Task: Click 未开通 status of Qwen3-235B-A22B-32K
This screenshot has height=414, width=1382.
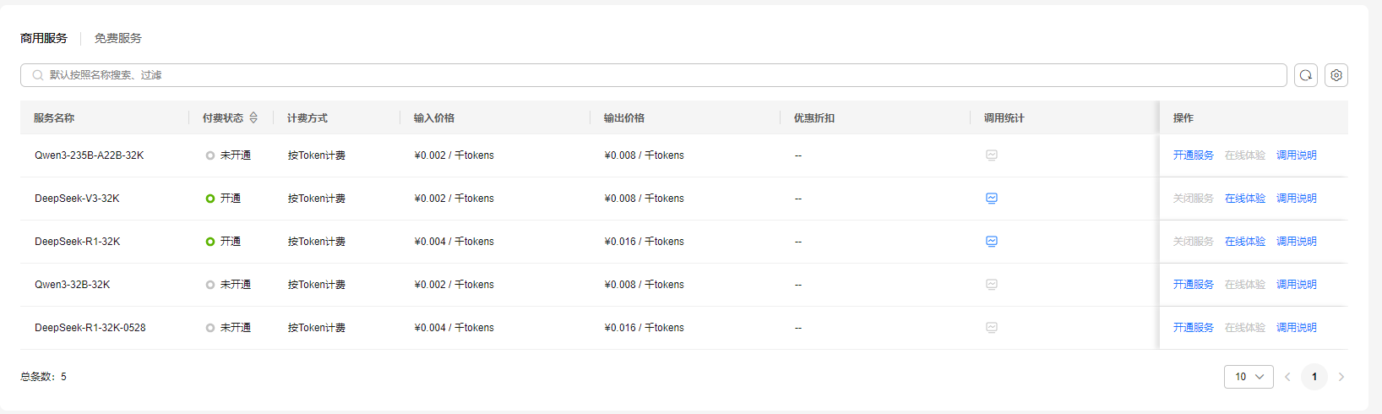Action: (x=228, y=155)
